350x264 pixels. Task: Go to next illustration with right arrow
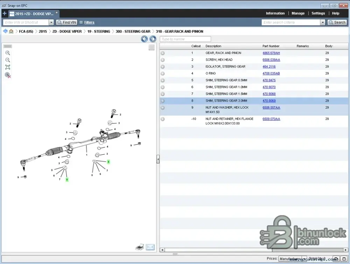point(153,39)
